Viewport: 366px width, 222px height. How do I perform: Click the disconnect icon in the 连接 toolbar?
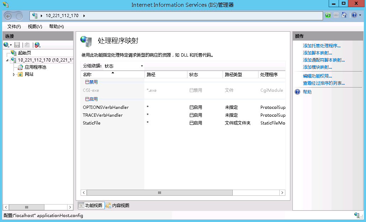coord(37,45)
